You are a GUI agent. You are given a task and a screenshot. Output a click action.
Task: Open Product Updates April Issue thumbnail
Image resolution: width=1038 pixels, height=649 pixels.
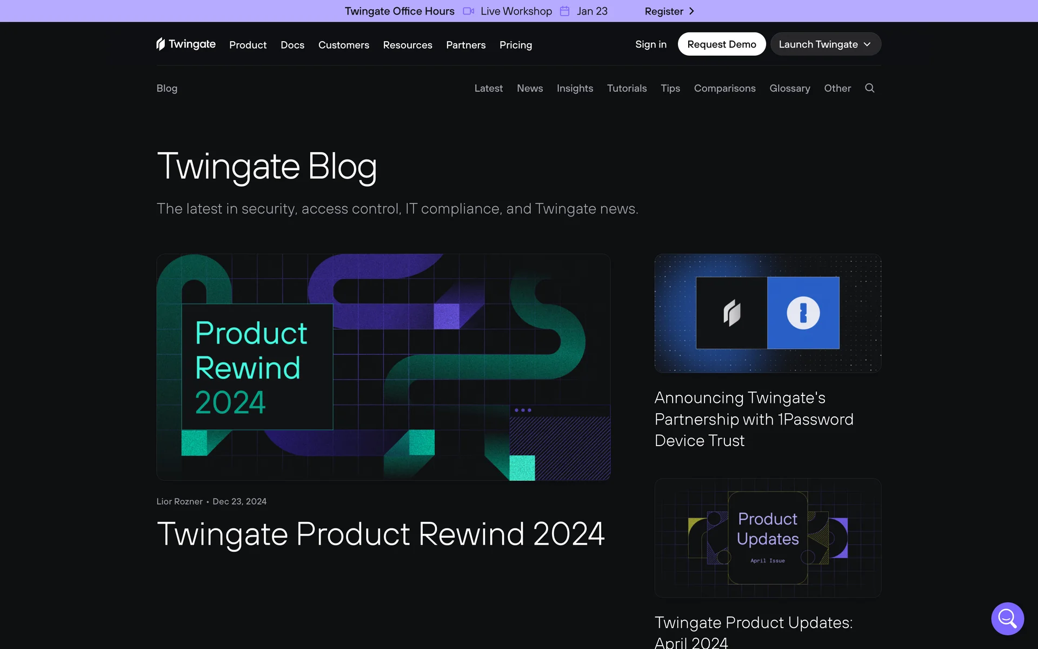pos(768,538)
